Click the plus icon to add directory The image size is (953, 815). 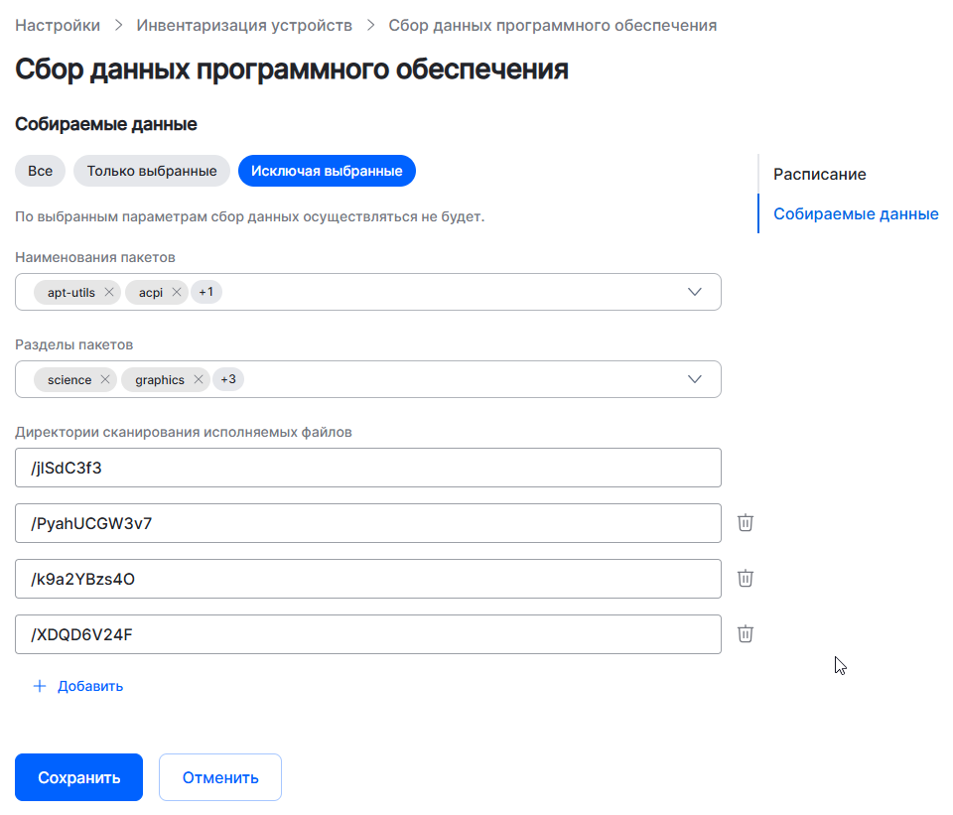pyautogui.click(x=40, y=686)
